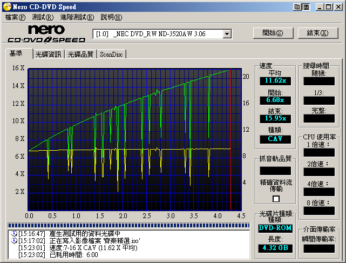
Task: Click log line '已耗用時間: 6:00'
Action: click(x=73, y=255)
